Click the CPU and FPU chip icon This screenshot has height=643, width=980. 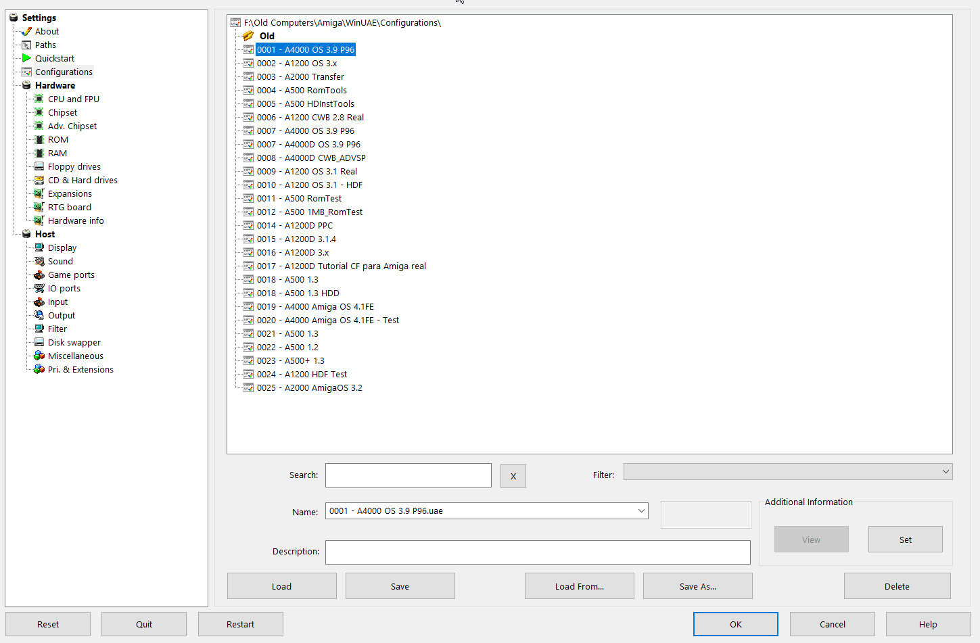tap(39, 99)
